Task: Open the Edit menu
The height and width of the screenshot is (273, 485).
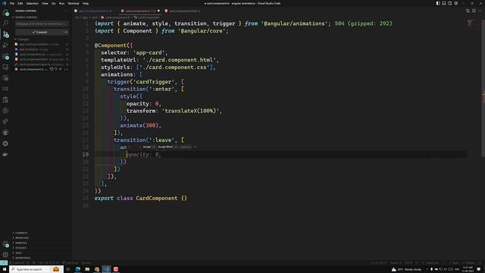Action: point(20,3)
